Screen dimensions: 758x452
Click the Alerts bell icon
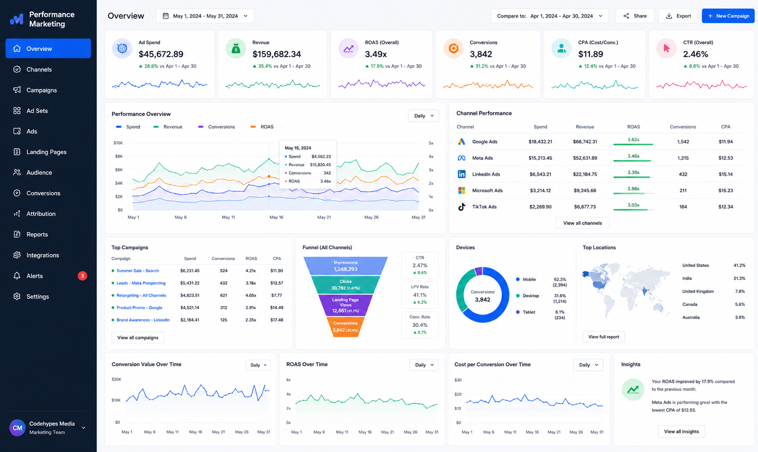point(17,276)
